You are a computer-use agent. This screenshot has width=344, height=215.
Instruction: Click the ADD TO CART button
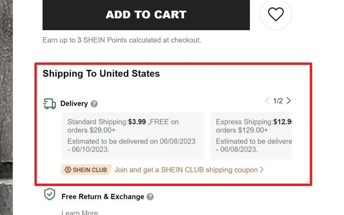(x=146, y=14)
